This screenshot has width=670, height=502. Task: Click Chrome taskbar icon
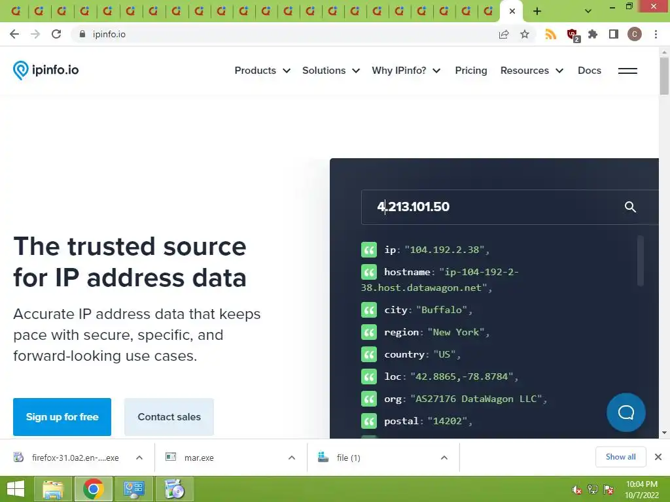pyautogui.click(x=94, y=489)
